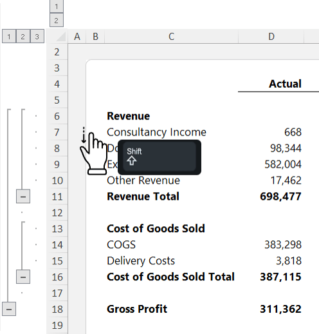The width and height of the screenshot is (319, 334).
Task: Collapse the Revenue group at row 11
Action: tap(23, 196)
